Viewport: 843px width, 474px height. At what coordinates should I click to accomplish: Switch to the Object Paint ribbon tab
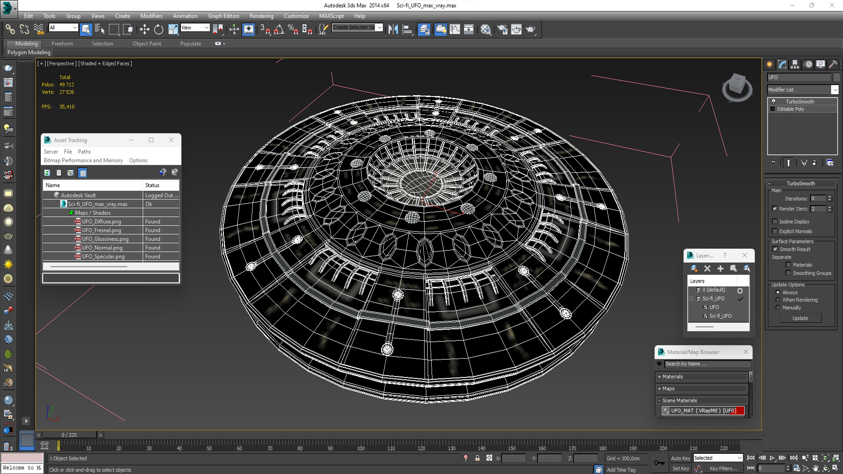tap(147, 43)
